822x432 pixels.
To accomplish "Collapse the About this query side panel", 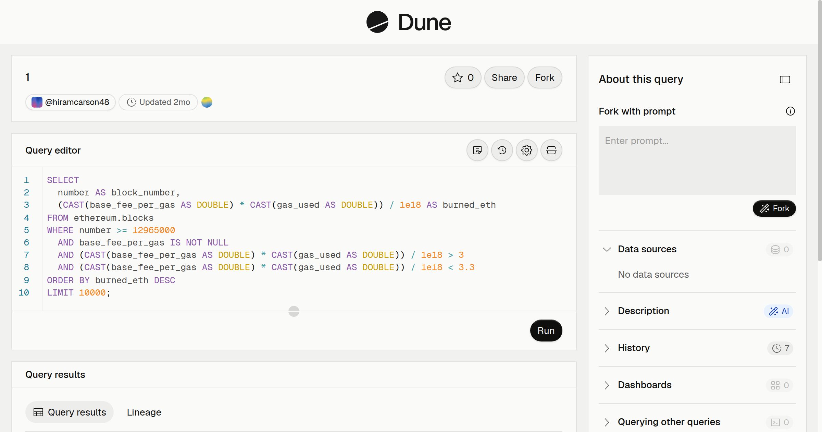I will (x=785, y=80).
